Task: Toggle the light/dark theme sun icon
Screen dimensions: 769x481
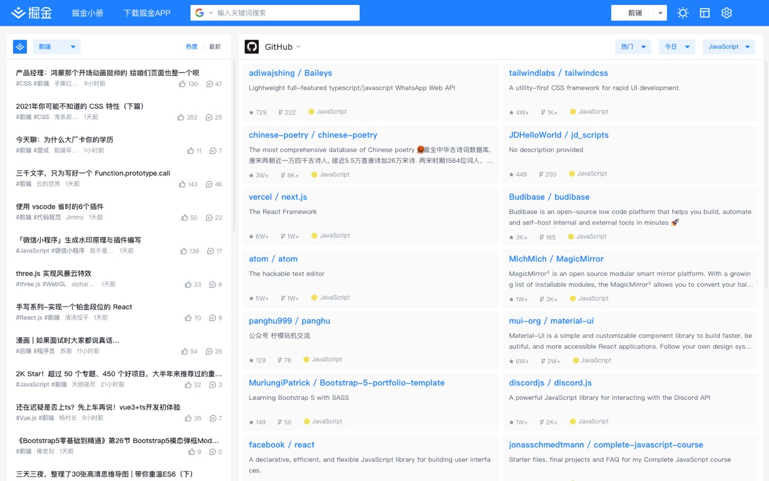Action: [682, 13]
